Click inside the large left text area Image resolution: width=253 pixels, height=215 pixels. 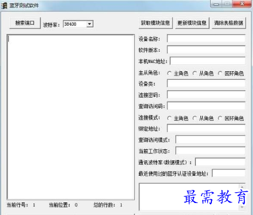(x=71, y=117)
